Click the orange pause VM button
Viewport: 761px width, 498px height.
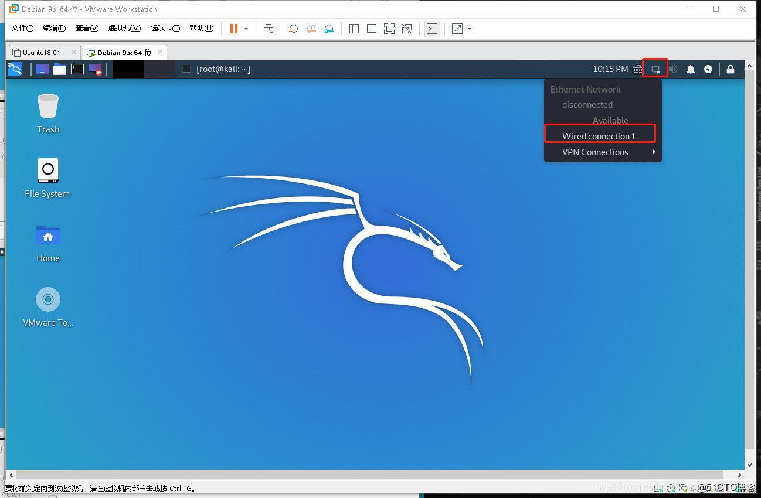tap(234, 29)
